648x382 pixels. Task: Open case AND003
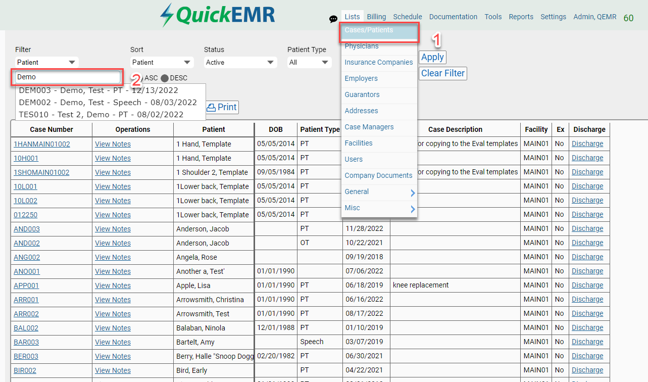point(27,229)
